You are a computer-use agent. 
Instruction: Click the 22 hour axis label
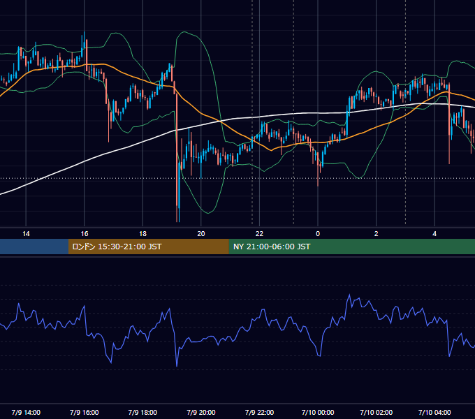[x=259, y=234]
